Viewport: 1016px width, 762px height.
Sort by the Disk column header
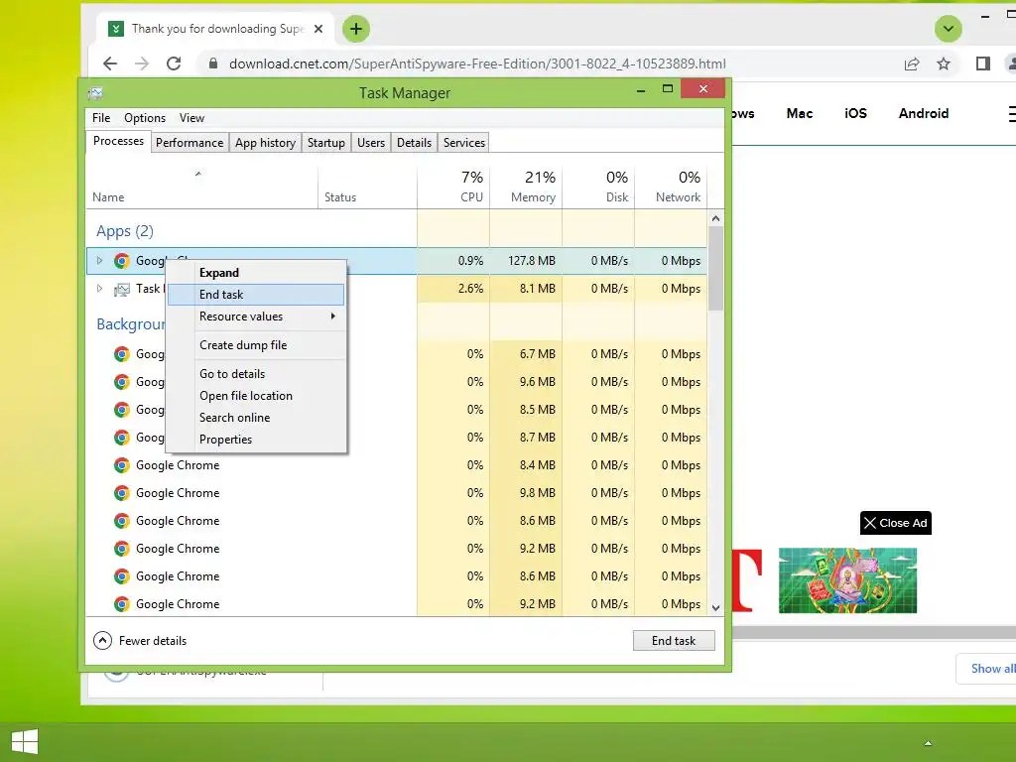click(x=598, y=188)
